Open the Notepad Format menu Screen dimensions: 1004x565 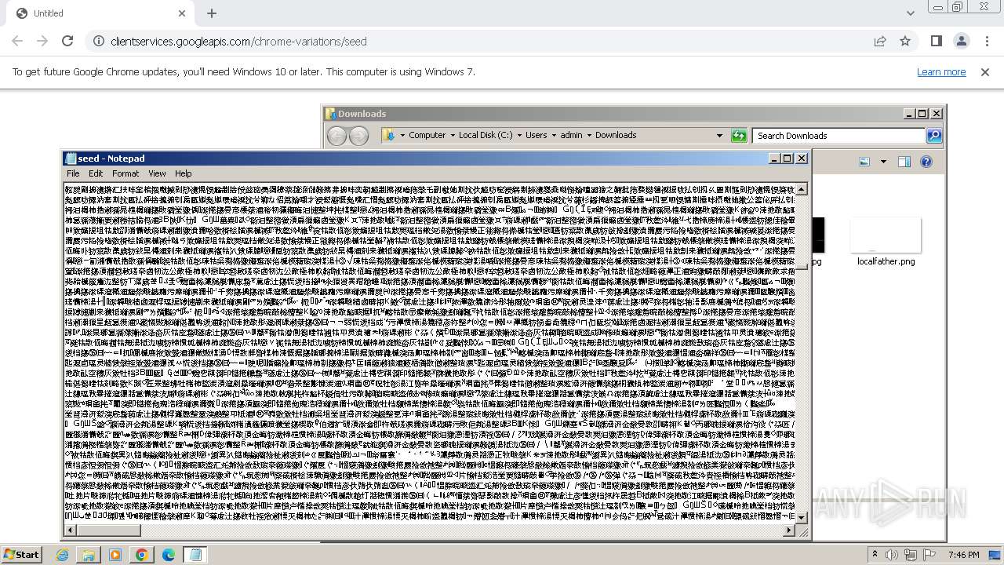point(125,173)
